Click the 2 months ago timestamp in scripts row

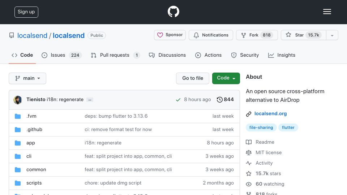pos(218,183)
